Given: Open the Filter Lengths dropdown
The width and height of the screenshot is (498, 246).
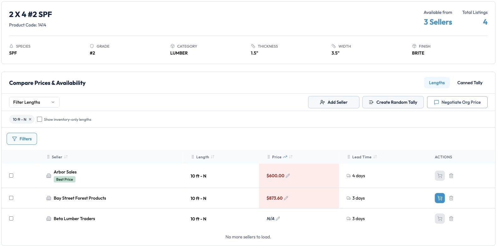Looking at the screenshot, I should pos(34,102).
